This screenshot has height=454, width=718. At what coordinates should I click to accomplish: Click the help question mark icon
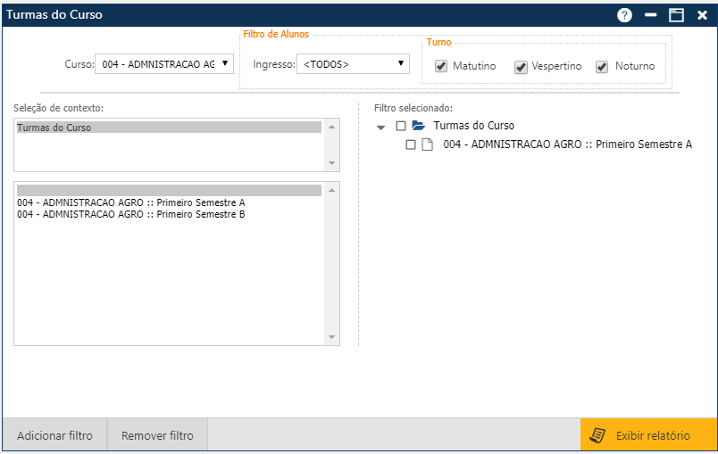click(x=624, y=15)
